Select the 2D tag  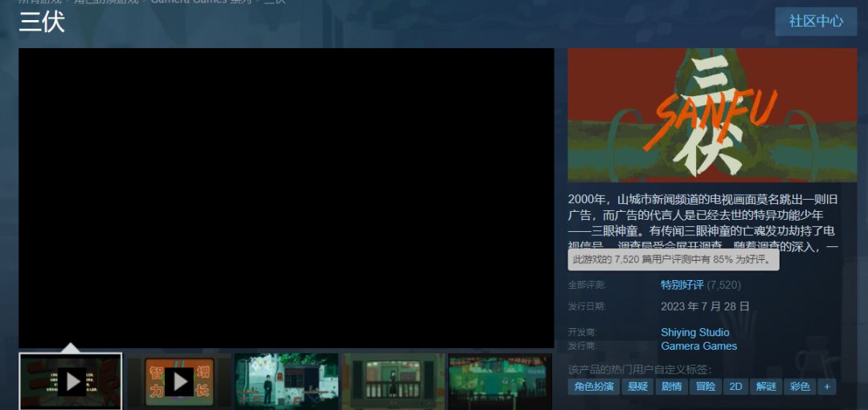[x=735, y=387]
